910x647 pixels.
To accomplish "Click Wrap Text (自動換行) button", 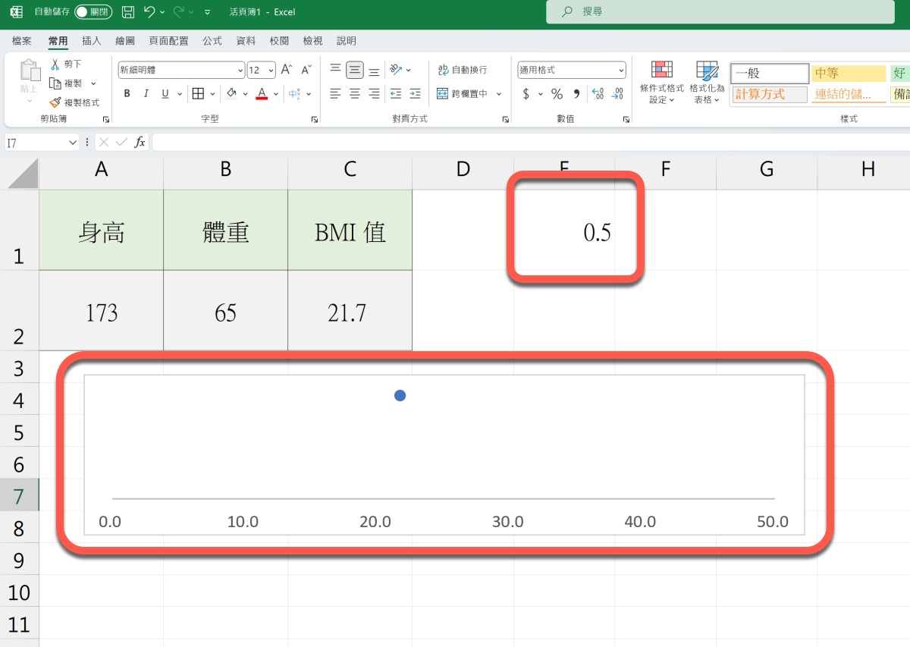I will [x=463, y=70].
